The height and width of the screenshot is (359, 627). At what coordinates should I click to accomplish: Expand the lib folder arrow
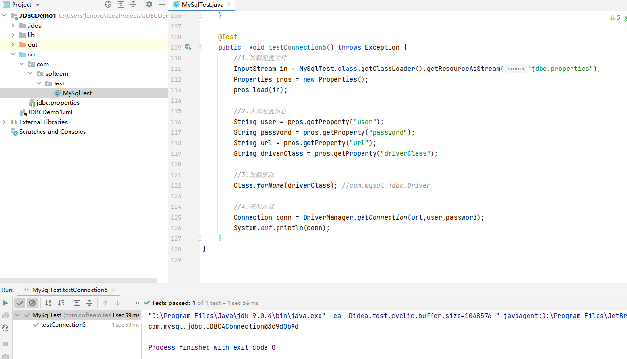point(13,35)
